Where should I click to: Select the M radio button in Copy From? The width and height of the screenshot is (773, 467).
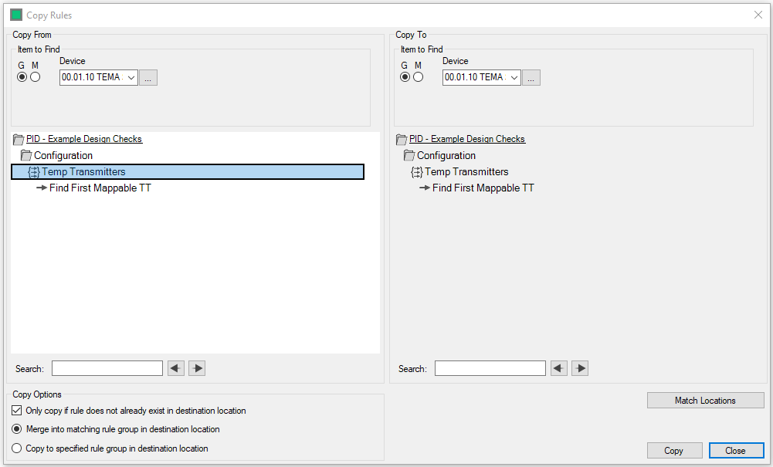36,77
